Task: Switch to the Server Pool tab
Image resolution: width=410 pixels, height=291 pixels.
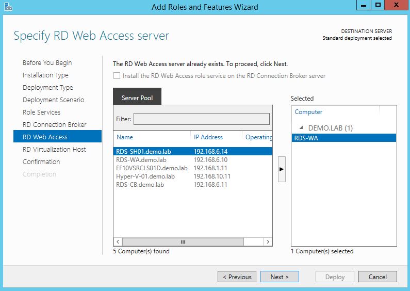Action: click(137, 98)
